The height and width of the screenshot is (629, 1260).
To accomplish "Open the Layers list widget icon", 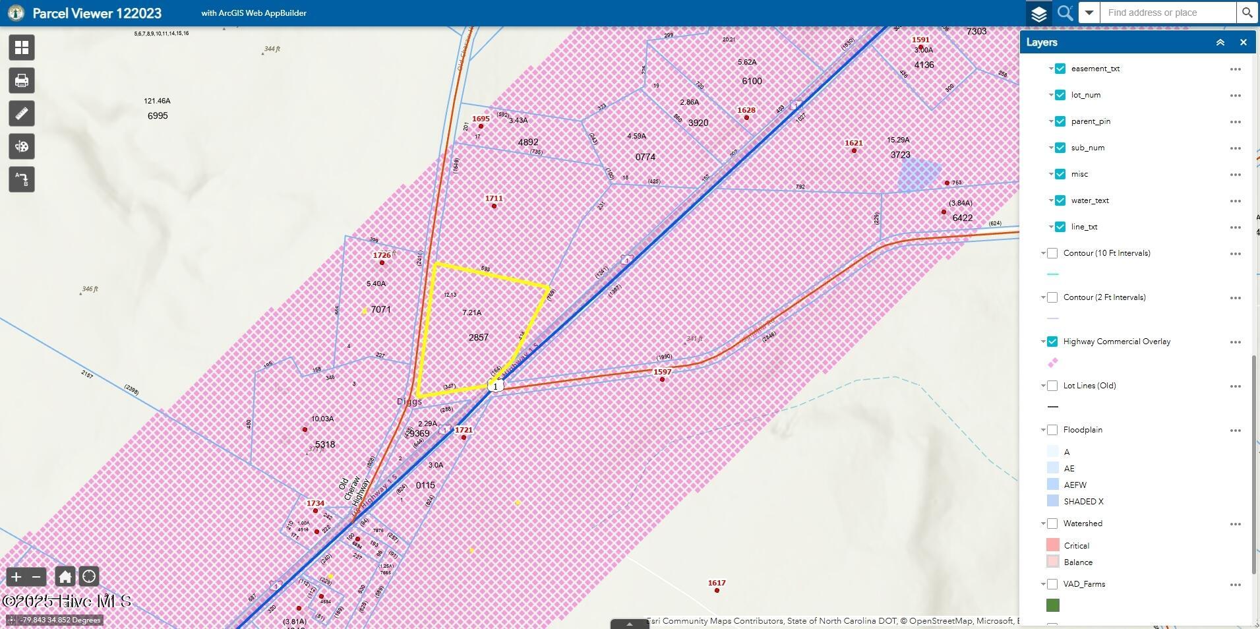I will 1039,13.
